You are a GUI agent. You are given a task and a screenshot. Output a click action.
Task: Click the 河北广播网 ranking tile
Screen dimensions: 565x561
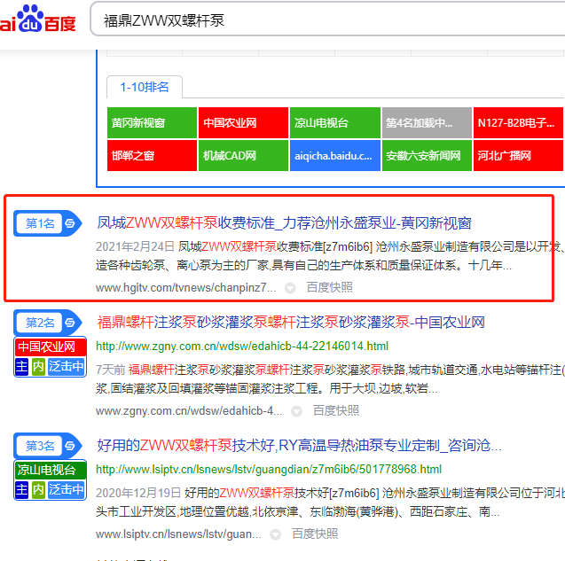point(518,156)
